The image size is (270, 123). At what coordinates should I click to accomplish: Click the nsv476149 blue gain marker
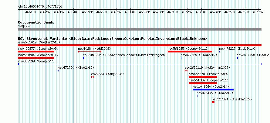(197, 96)
